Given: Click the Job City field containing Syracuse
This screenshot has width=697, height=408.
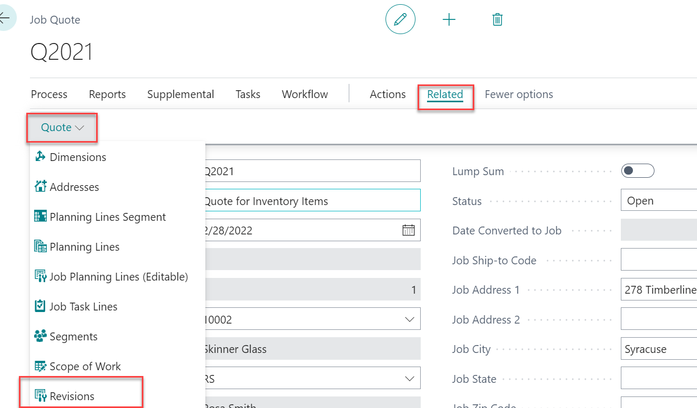Looking at the screenshot, I should 659,349.
